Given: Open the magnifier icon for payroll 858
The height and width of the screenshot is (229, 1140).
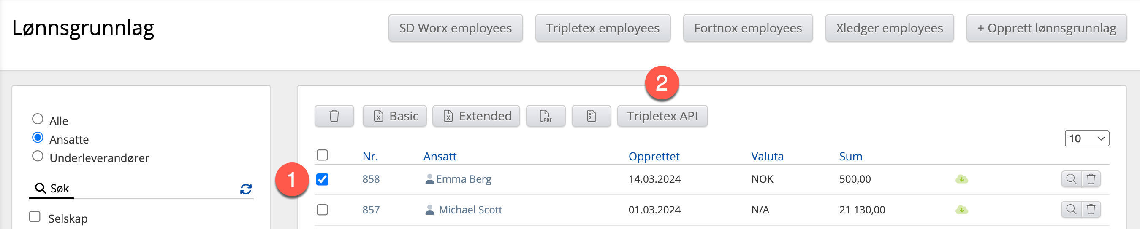Looking at the screenshot, I should coord(1071,179).
